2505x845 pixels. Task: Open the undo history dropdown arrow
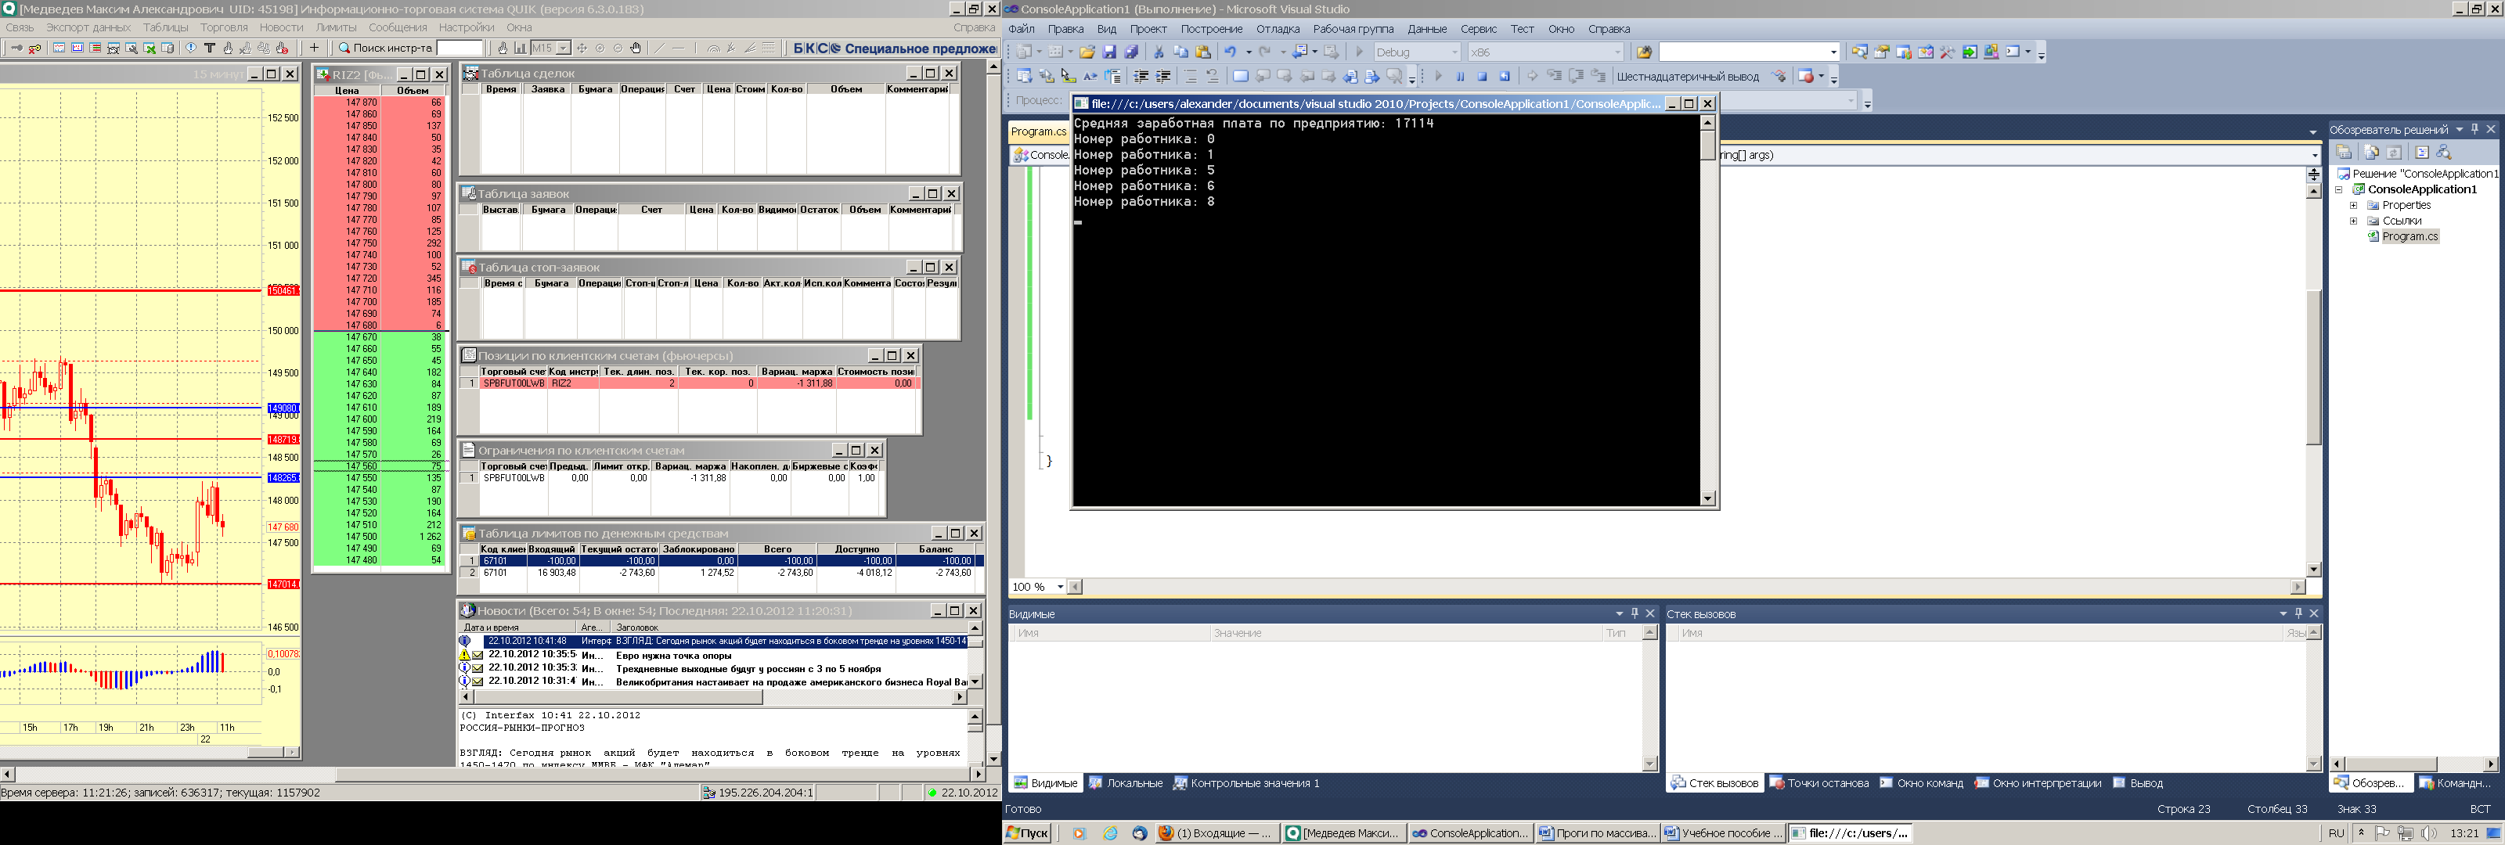point(1248,52)
